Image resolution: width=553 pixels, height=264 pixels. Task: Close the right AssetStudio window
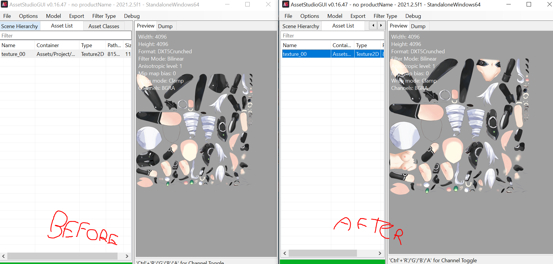coord(549,4)
